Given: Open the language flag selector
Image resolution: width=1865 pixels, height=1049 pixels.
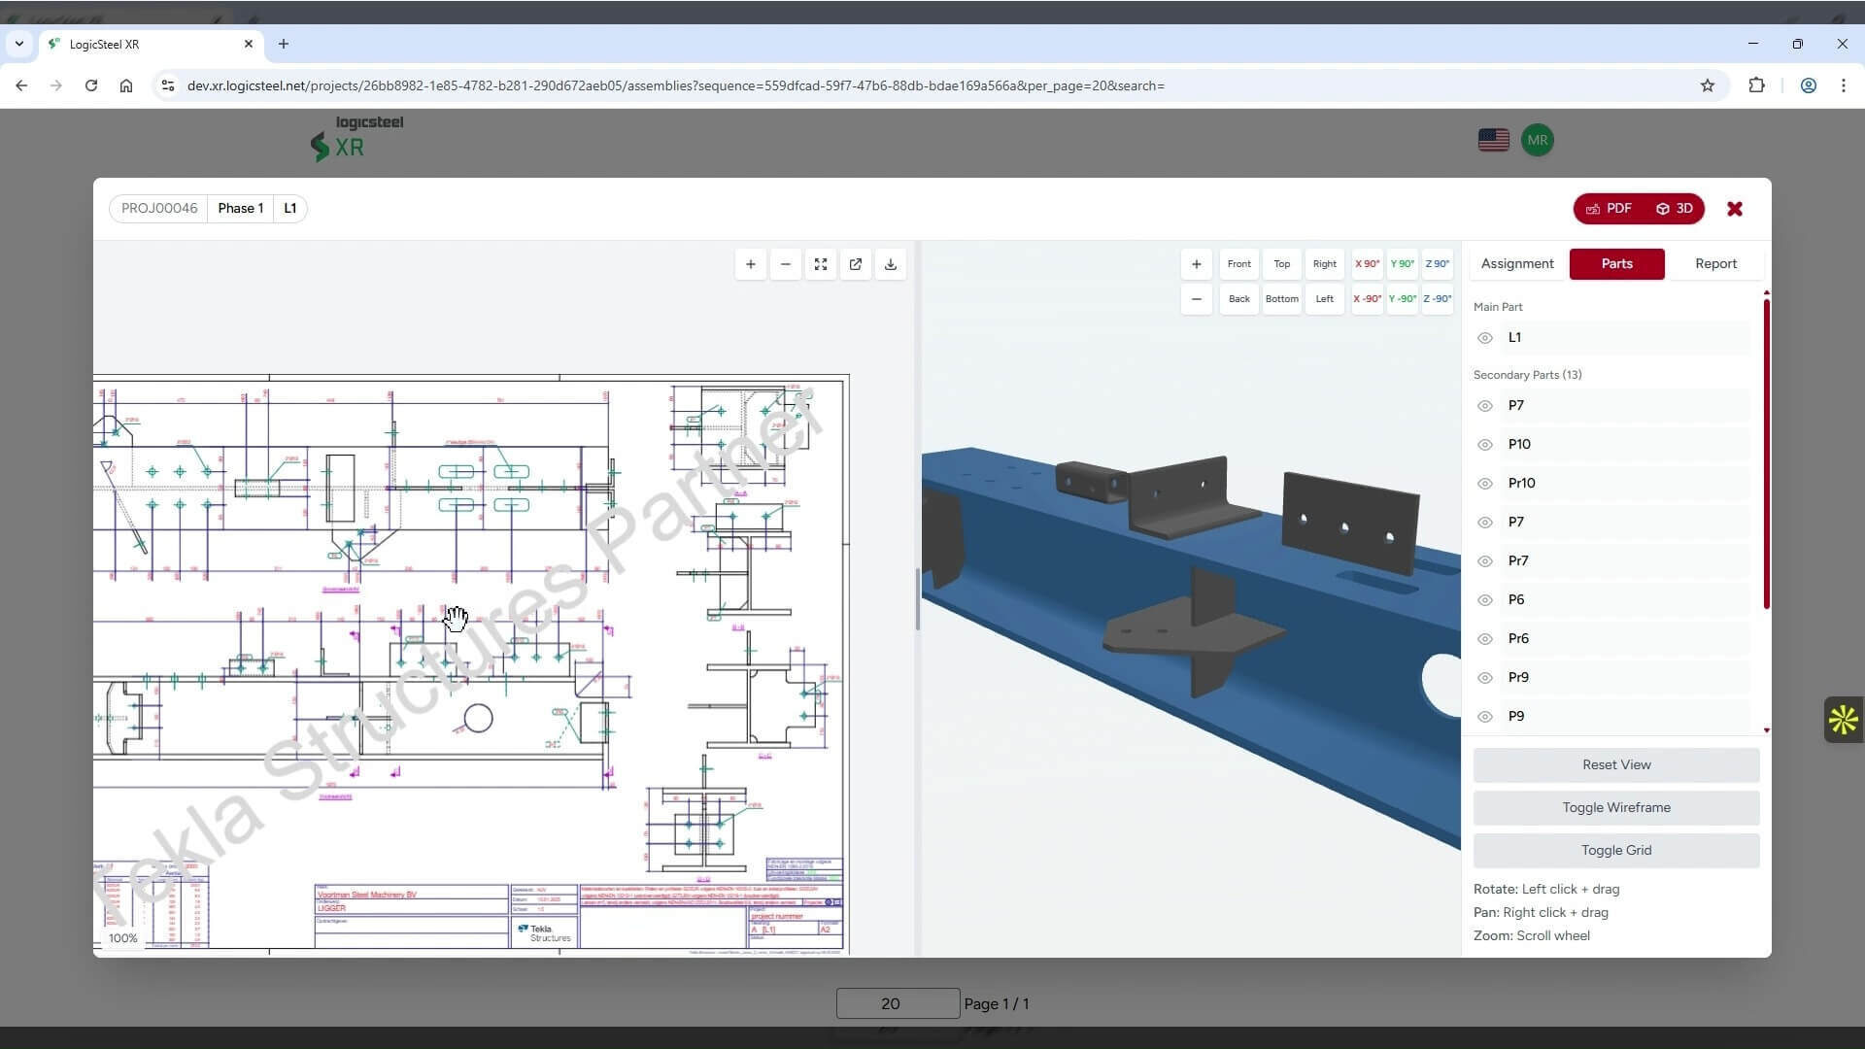Looking at the screenshot, I should coord(1493,140).
